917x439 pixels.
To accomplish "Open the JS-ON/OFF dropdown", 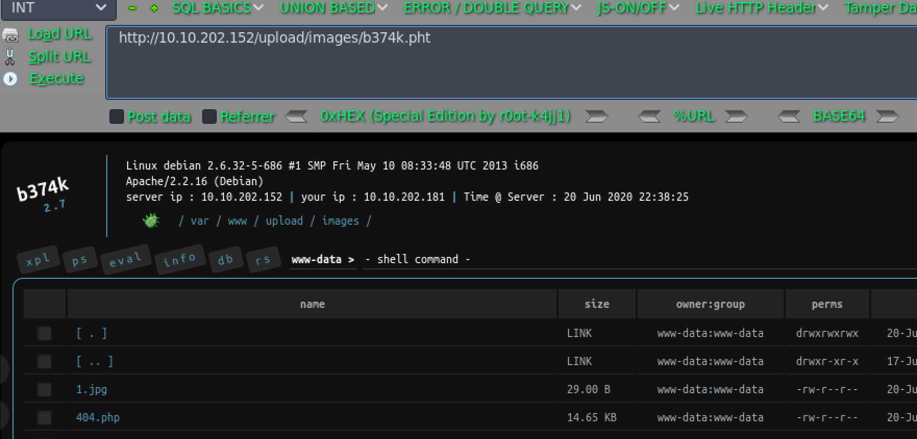I will point(638,8).
